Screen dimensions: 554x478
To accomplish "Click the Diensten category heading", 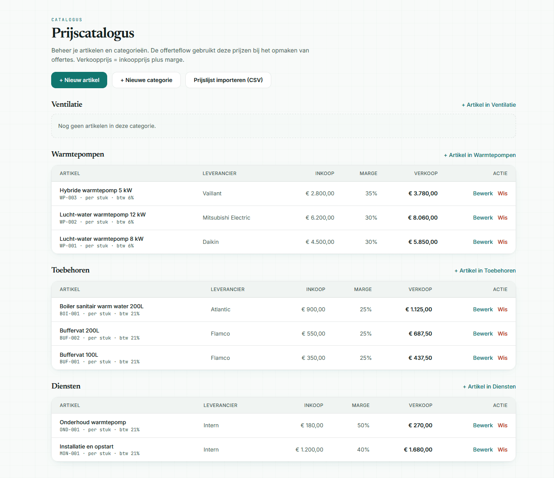I will [66, 386].
